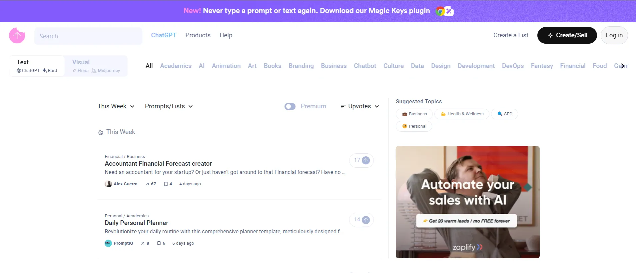Switch to the Visual prompts tab
636x273 pixels.
[x=96, y=66]
